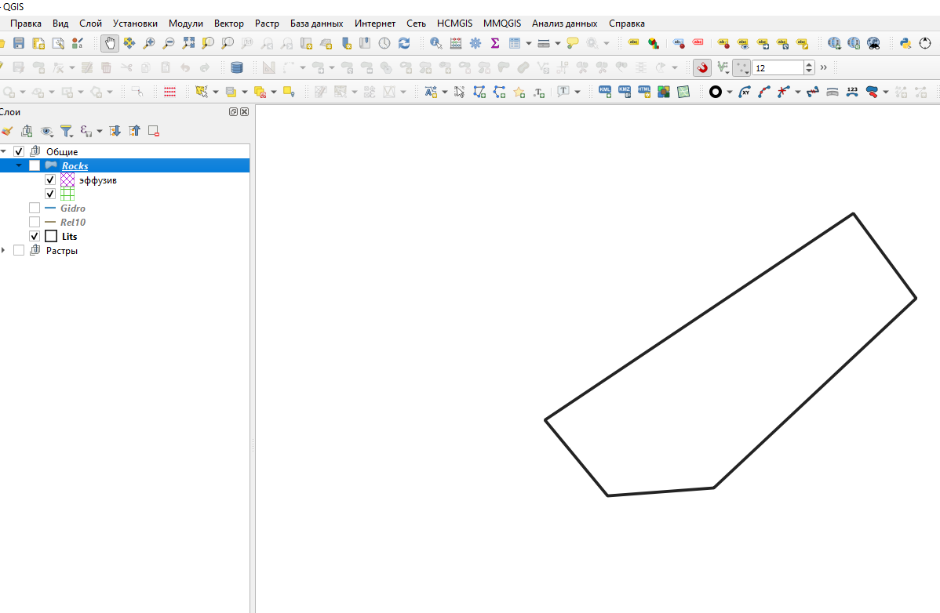
Task: Expand the Растры group
Action: pyautogui.click(x=4, y=250)
